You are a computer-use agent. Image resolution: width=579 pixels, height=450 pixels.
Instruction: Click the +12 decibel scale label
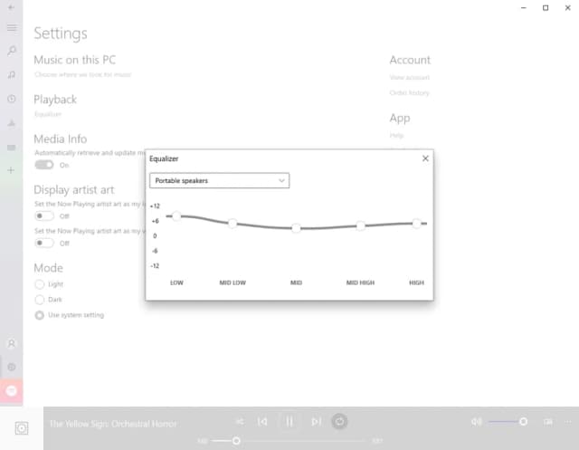point(155,206)
